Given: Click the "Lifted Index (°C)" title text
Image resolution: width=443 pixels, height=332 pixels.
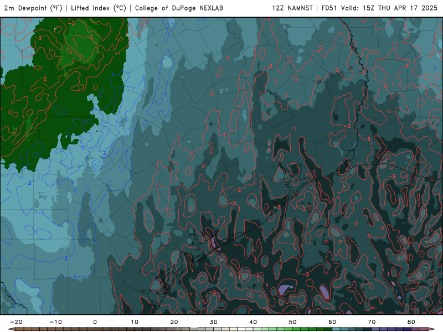Looking at the screenshot, I should 99,8.
